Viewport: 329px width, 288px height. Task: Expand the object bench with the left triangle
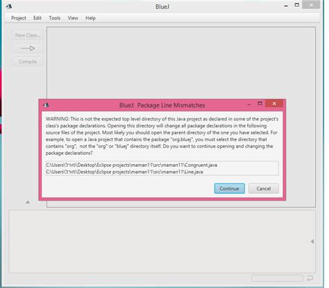click(312, 242)
